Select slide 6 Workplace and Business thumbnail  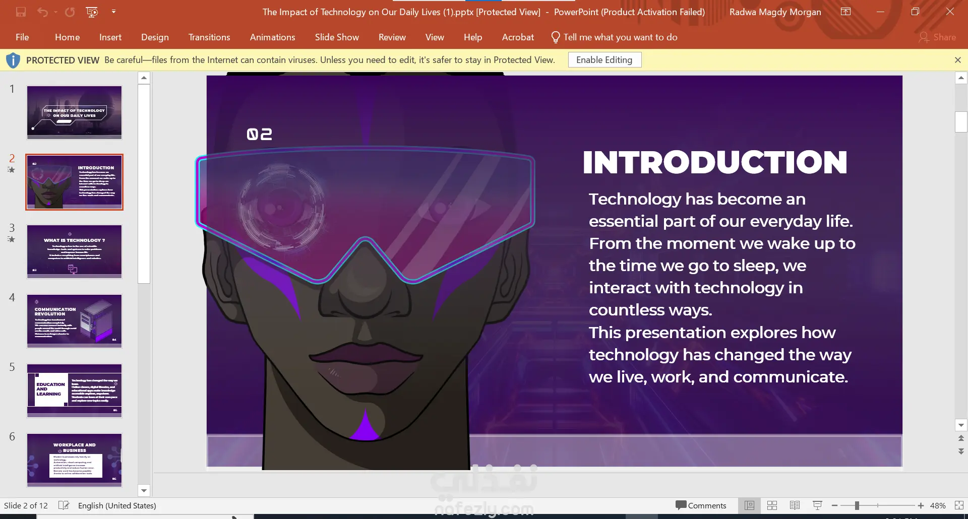(74, 460)
